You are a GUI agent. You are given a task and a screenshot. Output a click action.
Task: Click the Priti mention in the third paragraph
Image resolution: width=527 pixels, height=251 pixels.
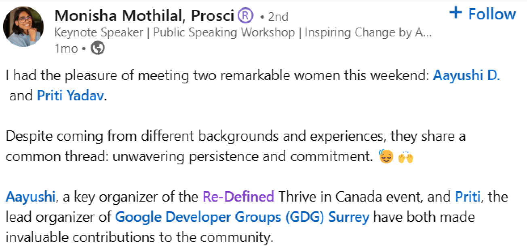pos(468,196)
